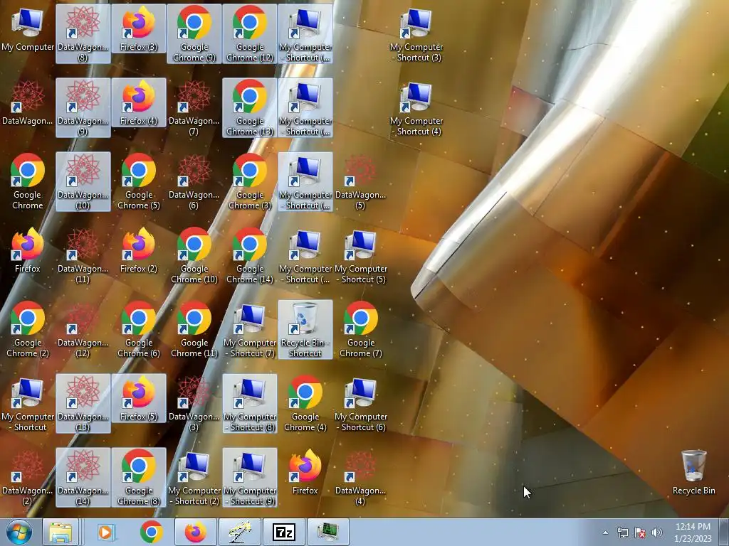
Task: Click the Google Chrome (14) icon
Action: (x=250, y=255)
